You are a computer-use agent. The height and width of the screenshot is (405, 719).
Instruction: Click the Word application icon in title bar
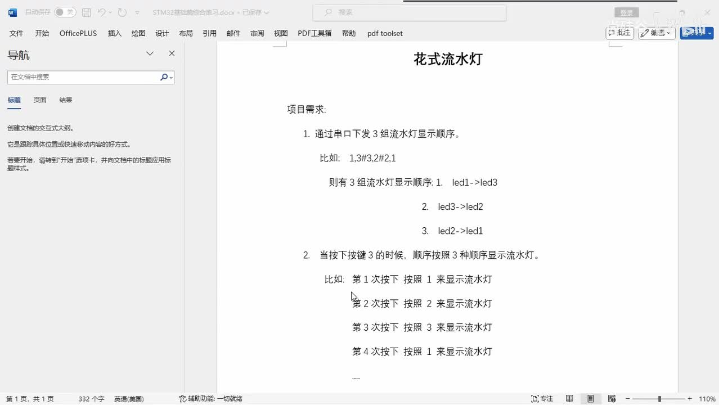coord(12,12)
